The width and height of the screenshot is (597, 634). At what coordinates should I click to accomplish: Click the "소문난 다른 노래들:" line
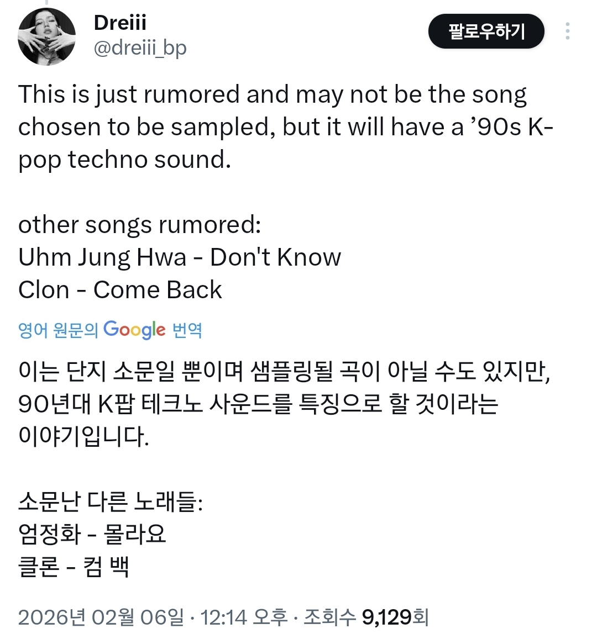[x=111, y=502]
